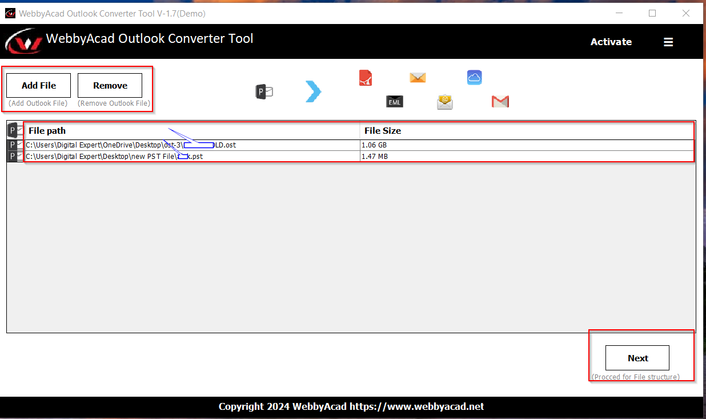Select the orange MSG envelope icon
The image size is (706, 419).
tap(418, 77)
